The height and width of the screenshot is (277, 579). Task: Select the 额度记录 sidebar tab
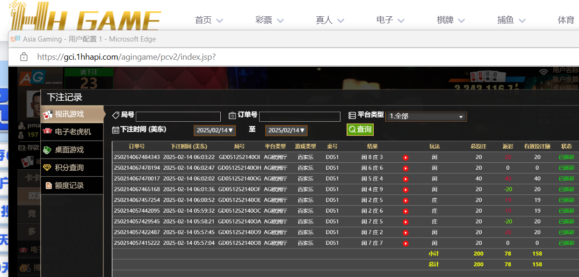tap(72, 186)
